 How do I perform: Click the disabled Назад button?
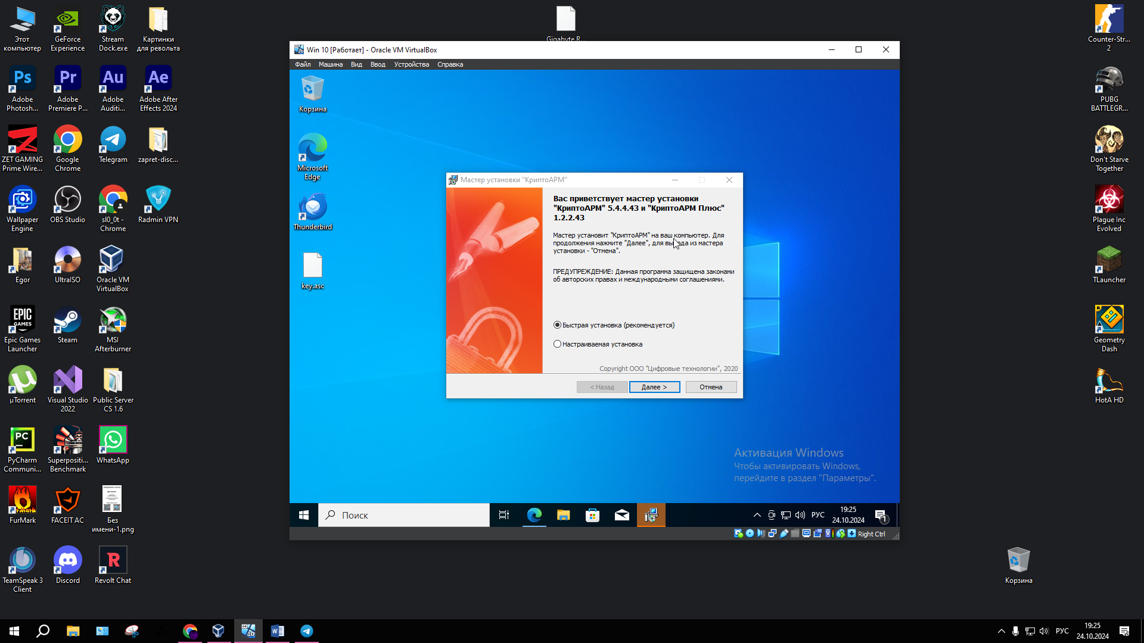[602, 387]
